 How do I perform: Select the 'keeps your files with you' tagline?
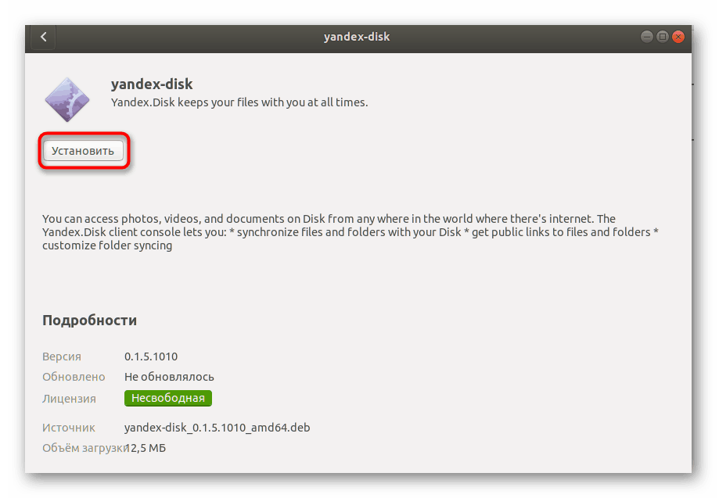click(x=239, y=102)
